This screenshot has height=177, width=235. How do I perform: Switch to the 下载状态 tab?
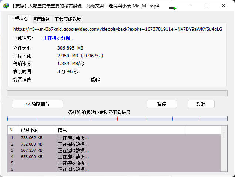(19, 19)
